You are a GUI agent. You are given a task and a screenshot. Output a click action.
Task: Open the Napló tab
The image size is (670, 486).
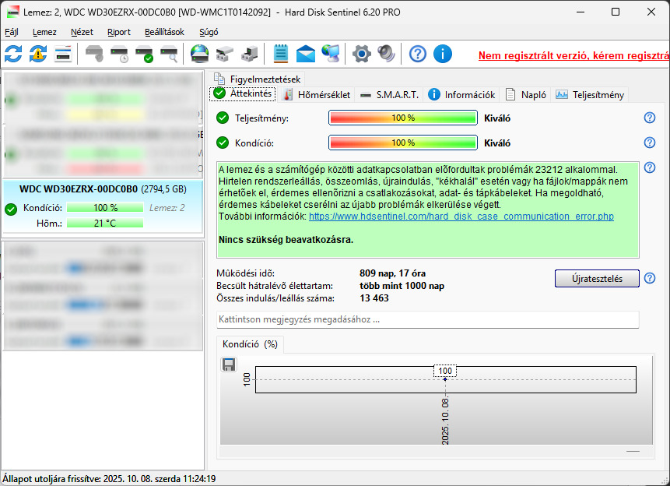pos(526,94)
